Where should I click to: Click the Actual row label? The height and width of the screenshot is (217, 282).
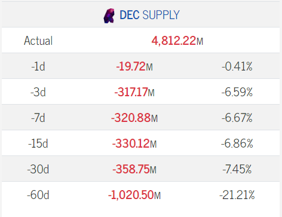(38, 41)
